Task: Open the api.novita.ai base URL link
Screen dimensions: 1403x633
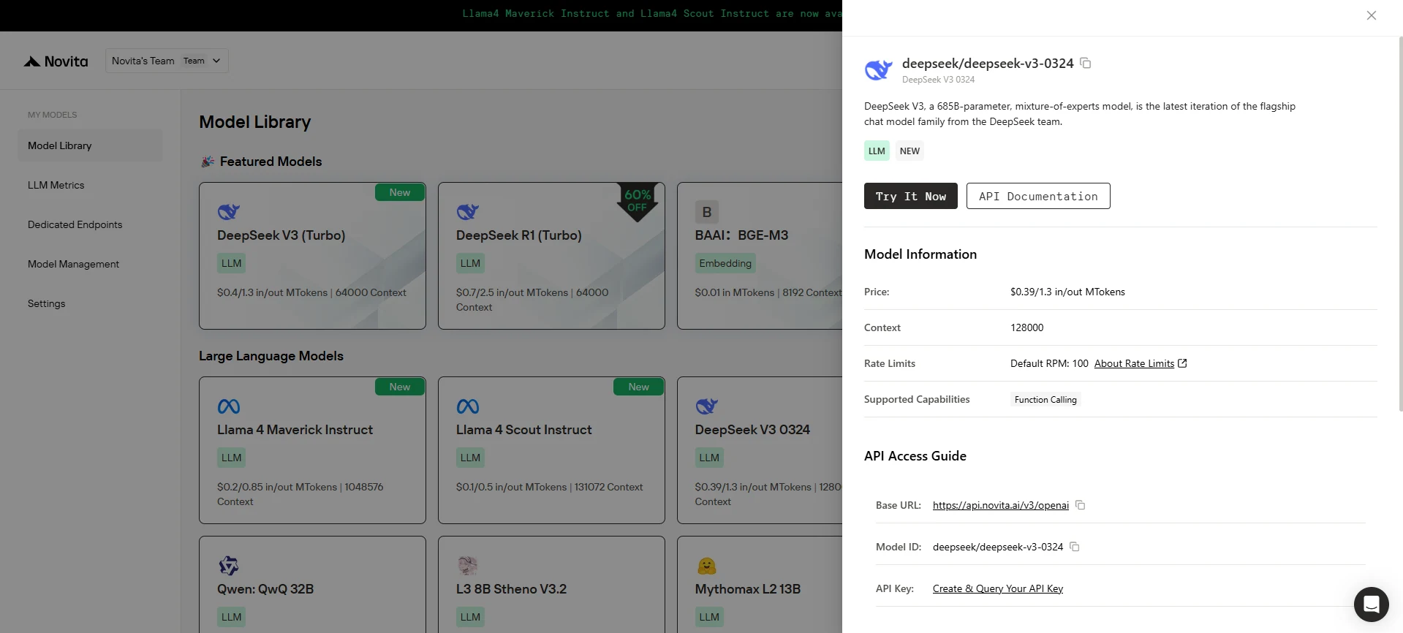Action: pos(1001,505)
